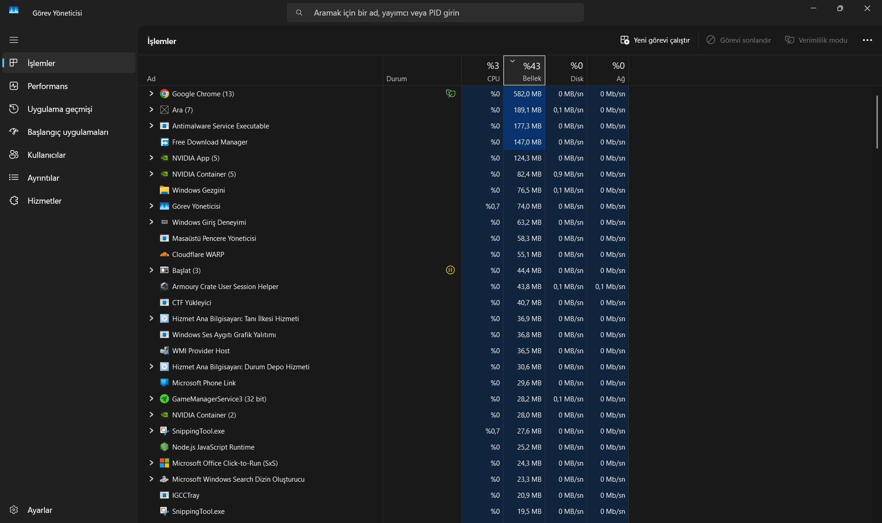Go to Başlangıç uygulamaları page
Image resolution: width=882 pixels, height=523 pixels.
[69, 132]
